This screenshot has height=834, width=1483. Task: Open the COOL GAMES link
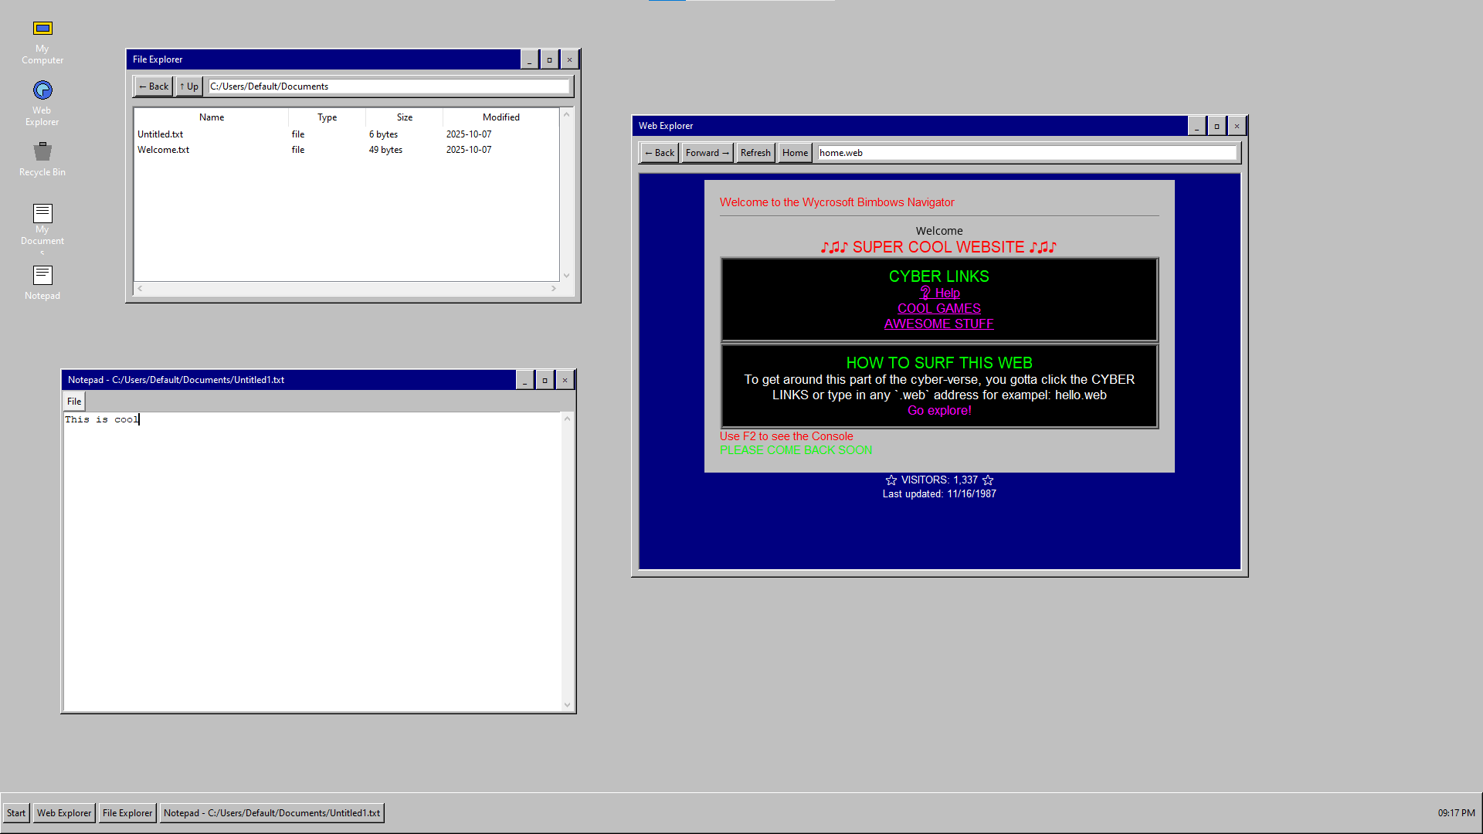pyautogui.click(x=938, y=308)
